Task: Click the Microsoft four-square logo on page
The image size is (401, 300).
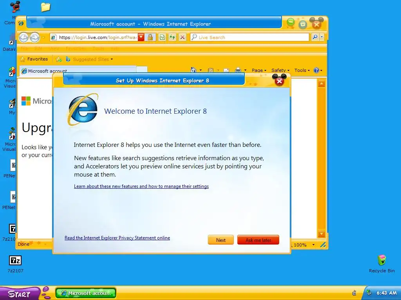Action: (x=26, y=101)
